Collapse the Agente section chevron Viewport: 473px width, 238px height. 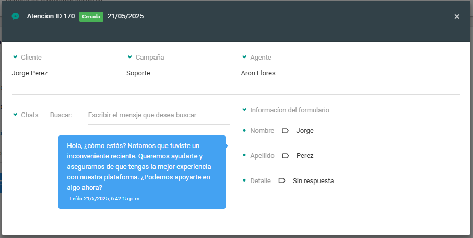click(244, 57)
